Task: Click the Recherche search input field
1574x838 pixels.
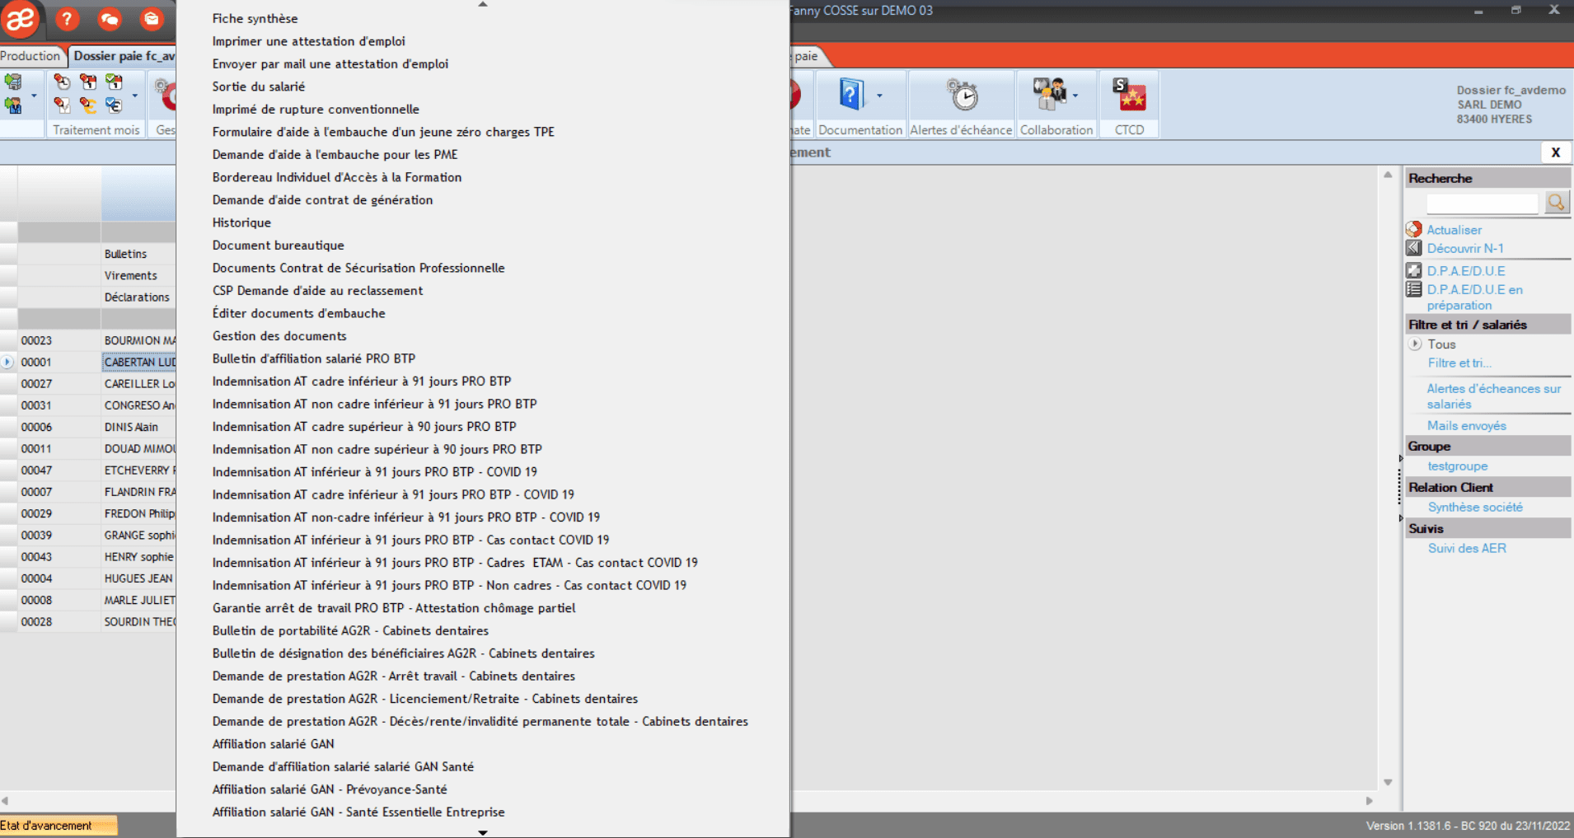Action: tap(1482, 203)
